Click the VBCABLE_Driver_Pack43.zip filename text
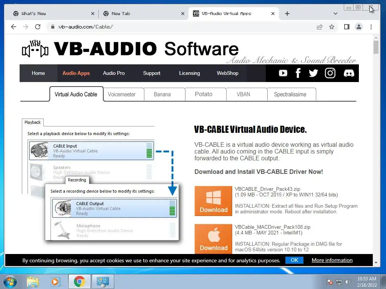Screen dimensions: 386x289 (267, 189)
